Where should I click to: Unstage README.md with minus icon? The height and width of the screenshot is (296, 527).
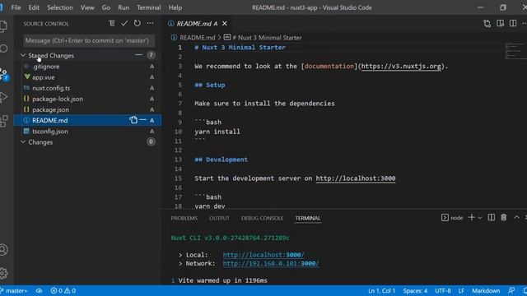tap(142, 120)
